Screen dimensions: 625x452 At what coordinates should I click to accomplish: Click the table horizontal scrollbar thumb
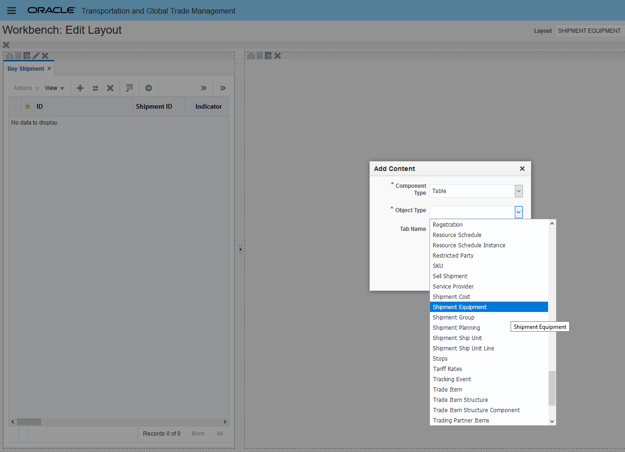(x=29, y=422)
